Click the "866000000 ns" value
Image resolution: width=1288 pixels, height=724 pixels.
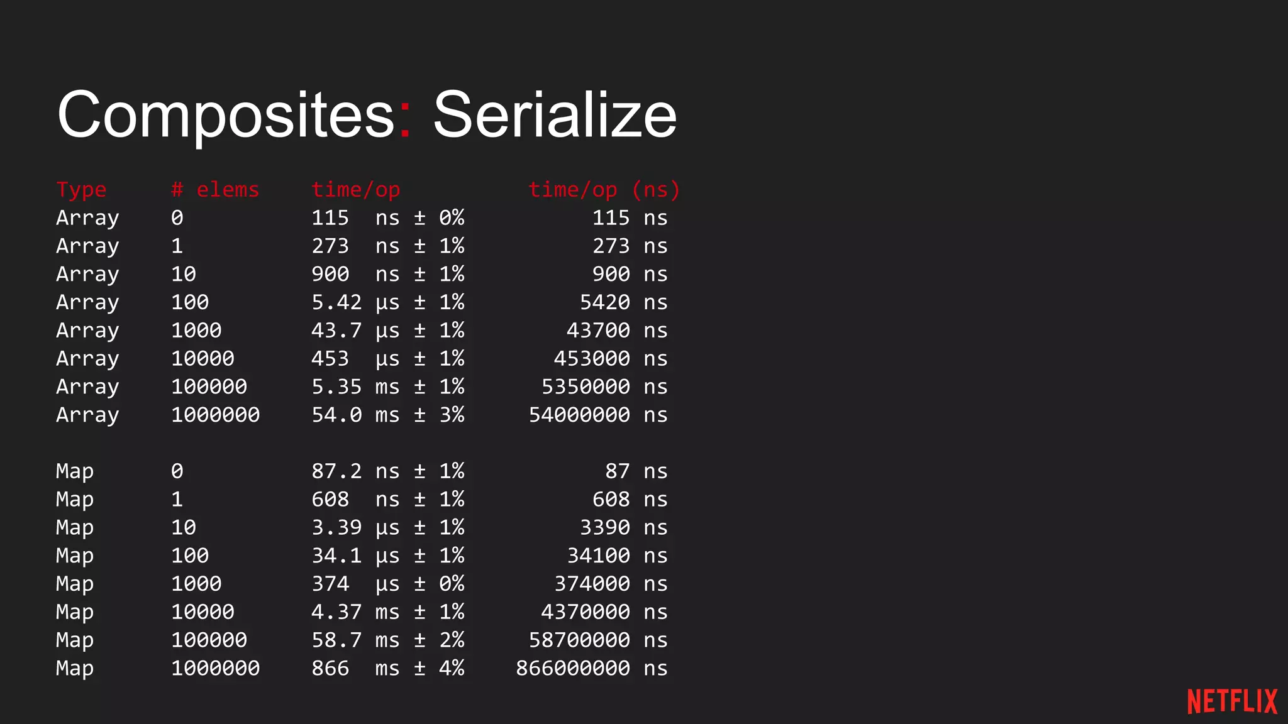591,668
